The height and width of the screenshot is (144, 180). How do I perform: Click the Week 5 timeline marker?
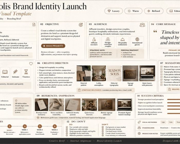coord(40,126)
